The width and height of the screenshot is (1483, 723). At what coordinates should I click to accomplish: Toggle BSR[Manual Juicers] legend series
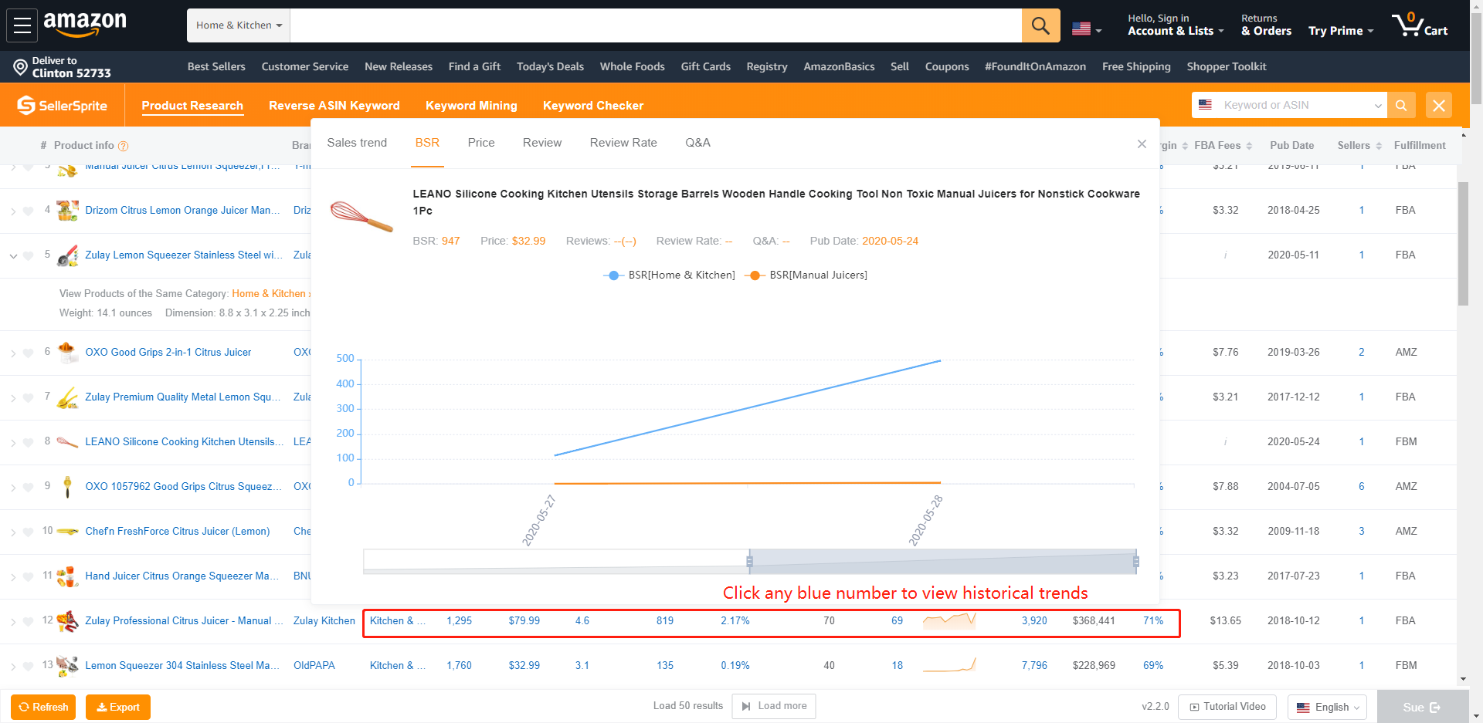point(806,275)
